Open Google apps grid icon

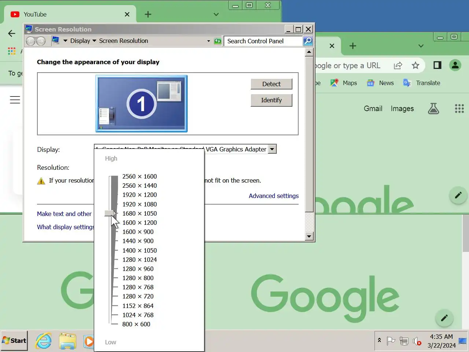(x=459, y=109)
